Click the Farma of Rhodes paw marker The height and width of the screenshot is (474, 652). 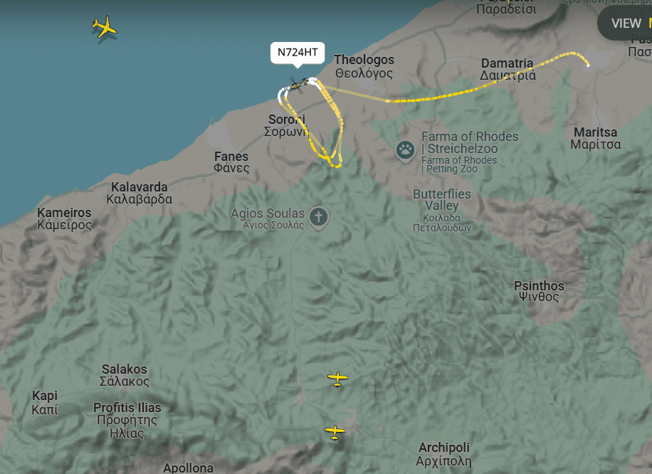405,150
